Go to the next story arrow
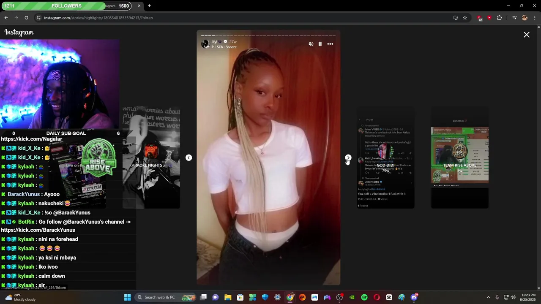 tap(348, 157)
